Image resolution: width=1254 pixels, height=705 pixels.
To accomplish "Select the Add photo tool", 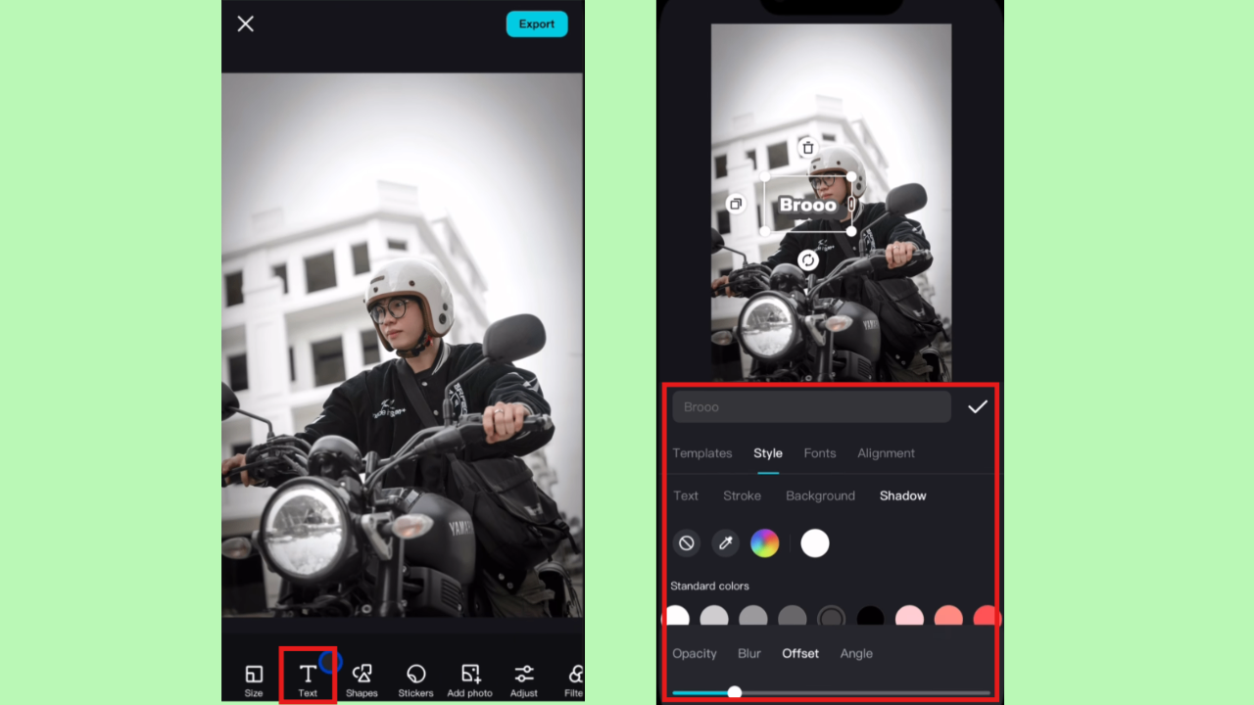I will coord(470,678).
